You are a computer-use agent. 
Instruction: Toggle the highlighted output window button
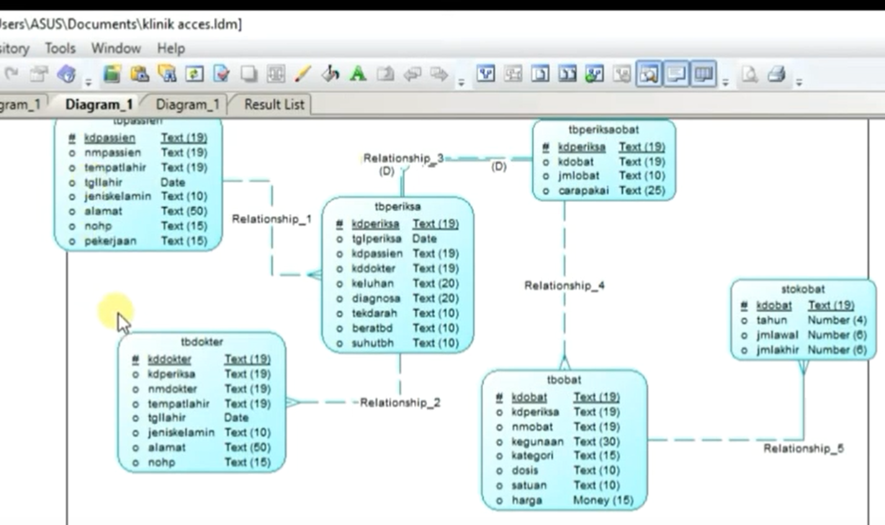[676, 74]
